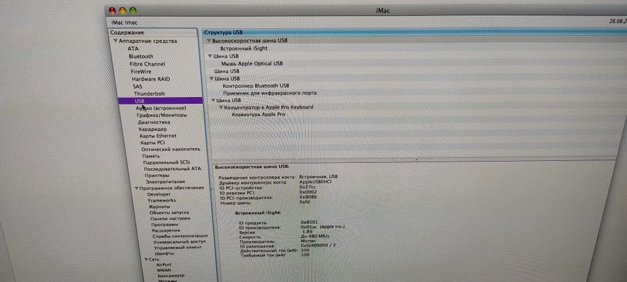Image resolution: width=627 pixels, height=282 pixels.
Task: Select Developer under software section
Action: [x=159, y=194]
